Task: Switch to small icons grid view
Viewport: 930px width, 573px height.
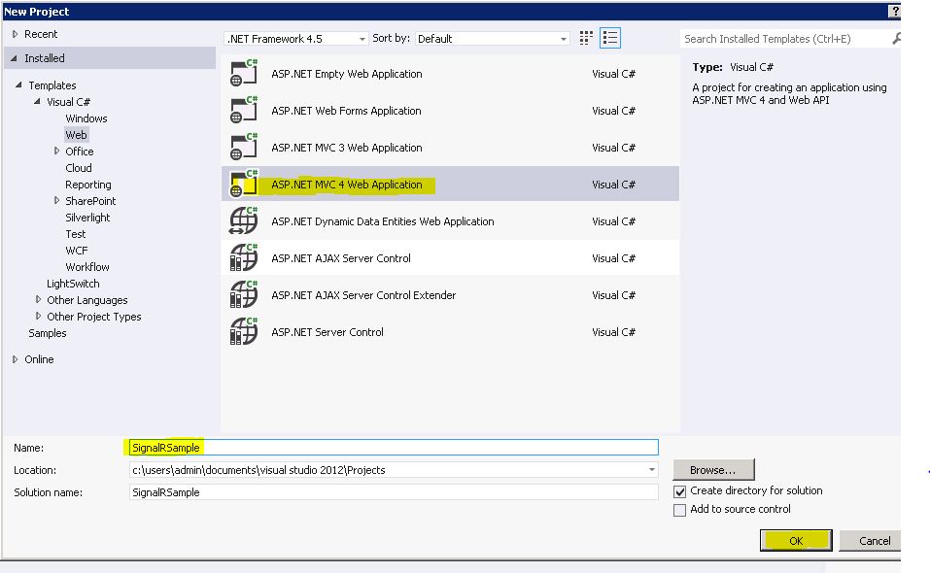Action: point(586,39)
